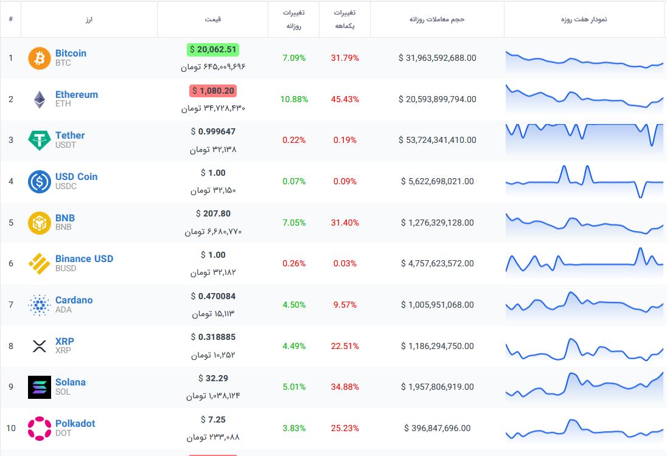Click Polkadot volume $ 396,847,696.00

[x=438, y=428]
